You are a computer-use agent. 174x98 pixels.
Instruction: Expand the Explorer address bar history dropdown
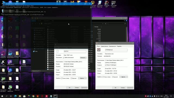click(103, 24)
